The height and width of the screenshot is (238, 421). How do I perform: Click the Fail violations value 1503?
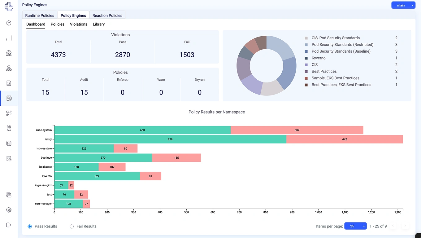tap(187, 55)
